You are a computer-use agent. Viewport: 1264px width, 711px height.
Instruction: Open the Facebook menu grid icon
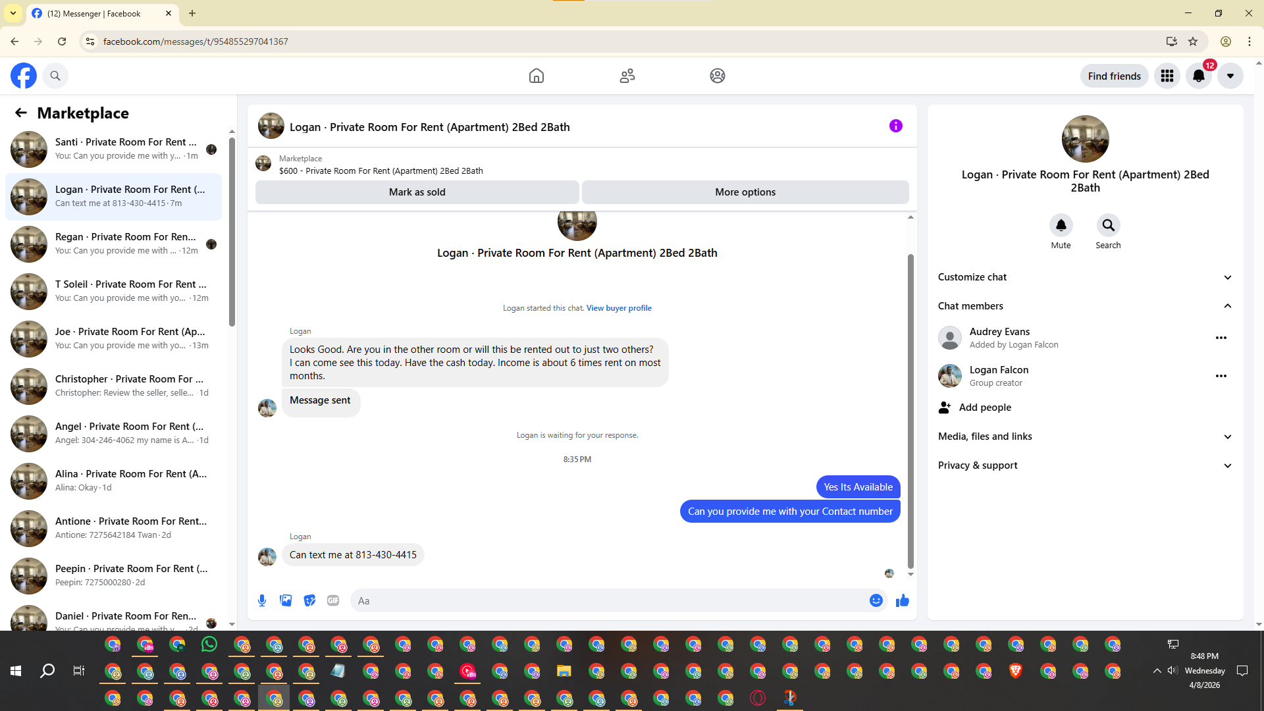click(1167, 76)
